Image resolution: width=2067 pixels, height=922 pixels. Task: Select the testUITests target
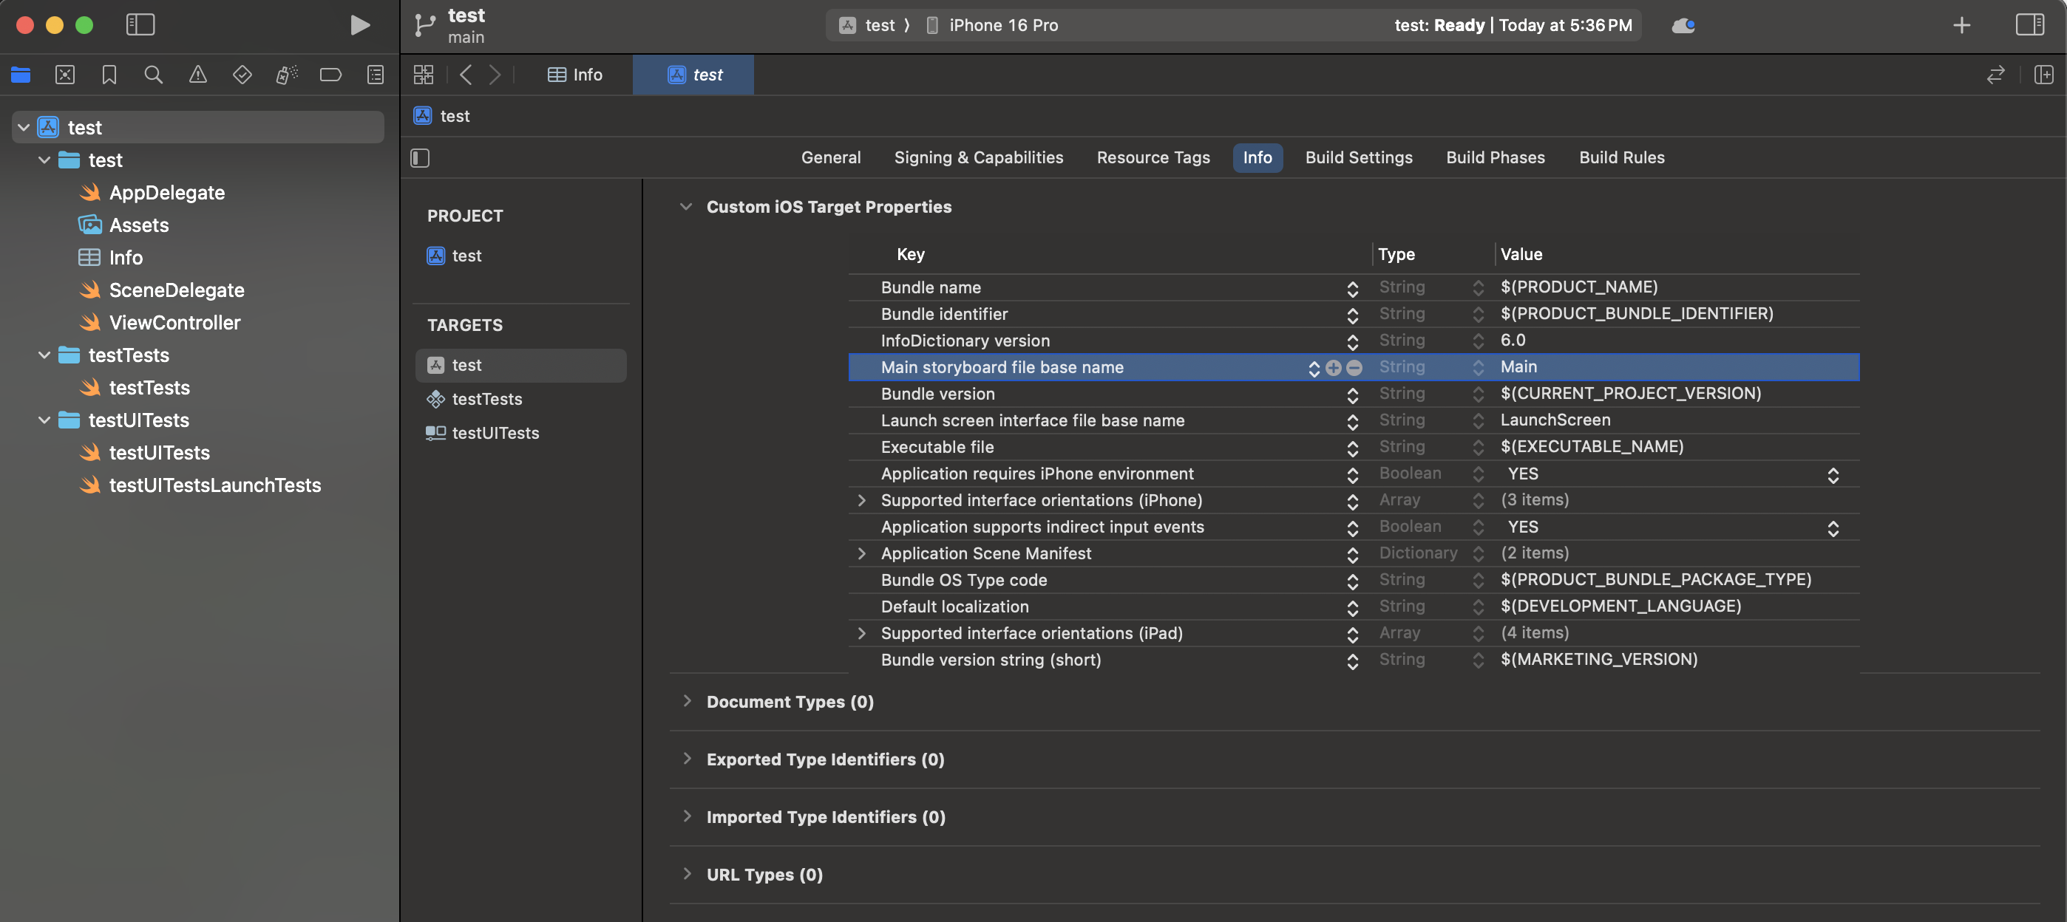point(495,433)
